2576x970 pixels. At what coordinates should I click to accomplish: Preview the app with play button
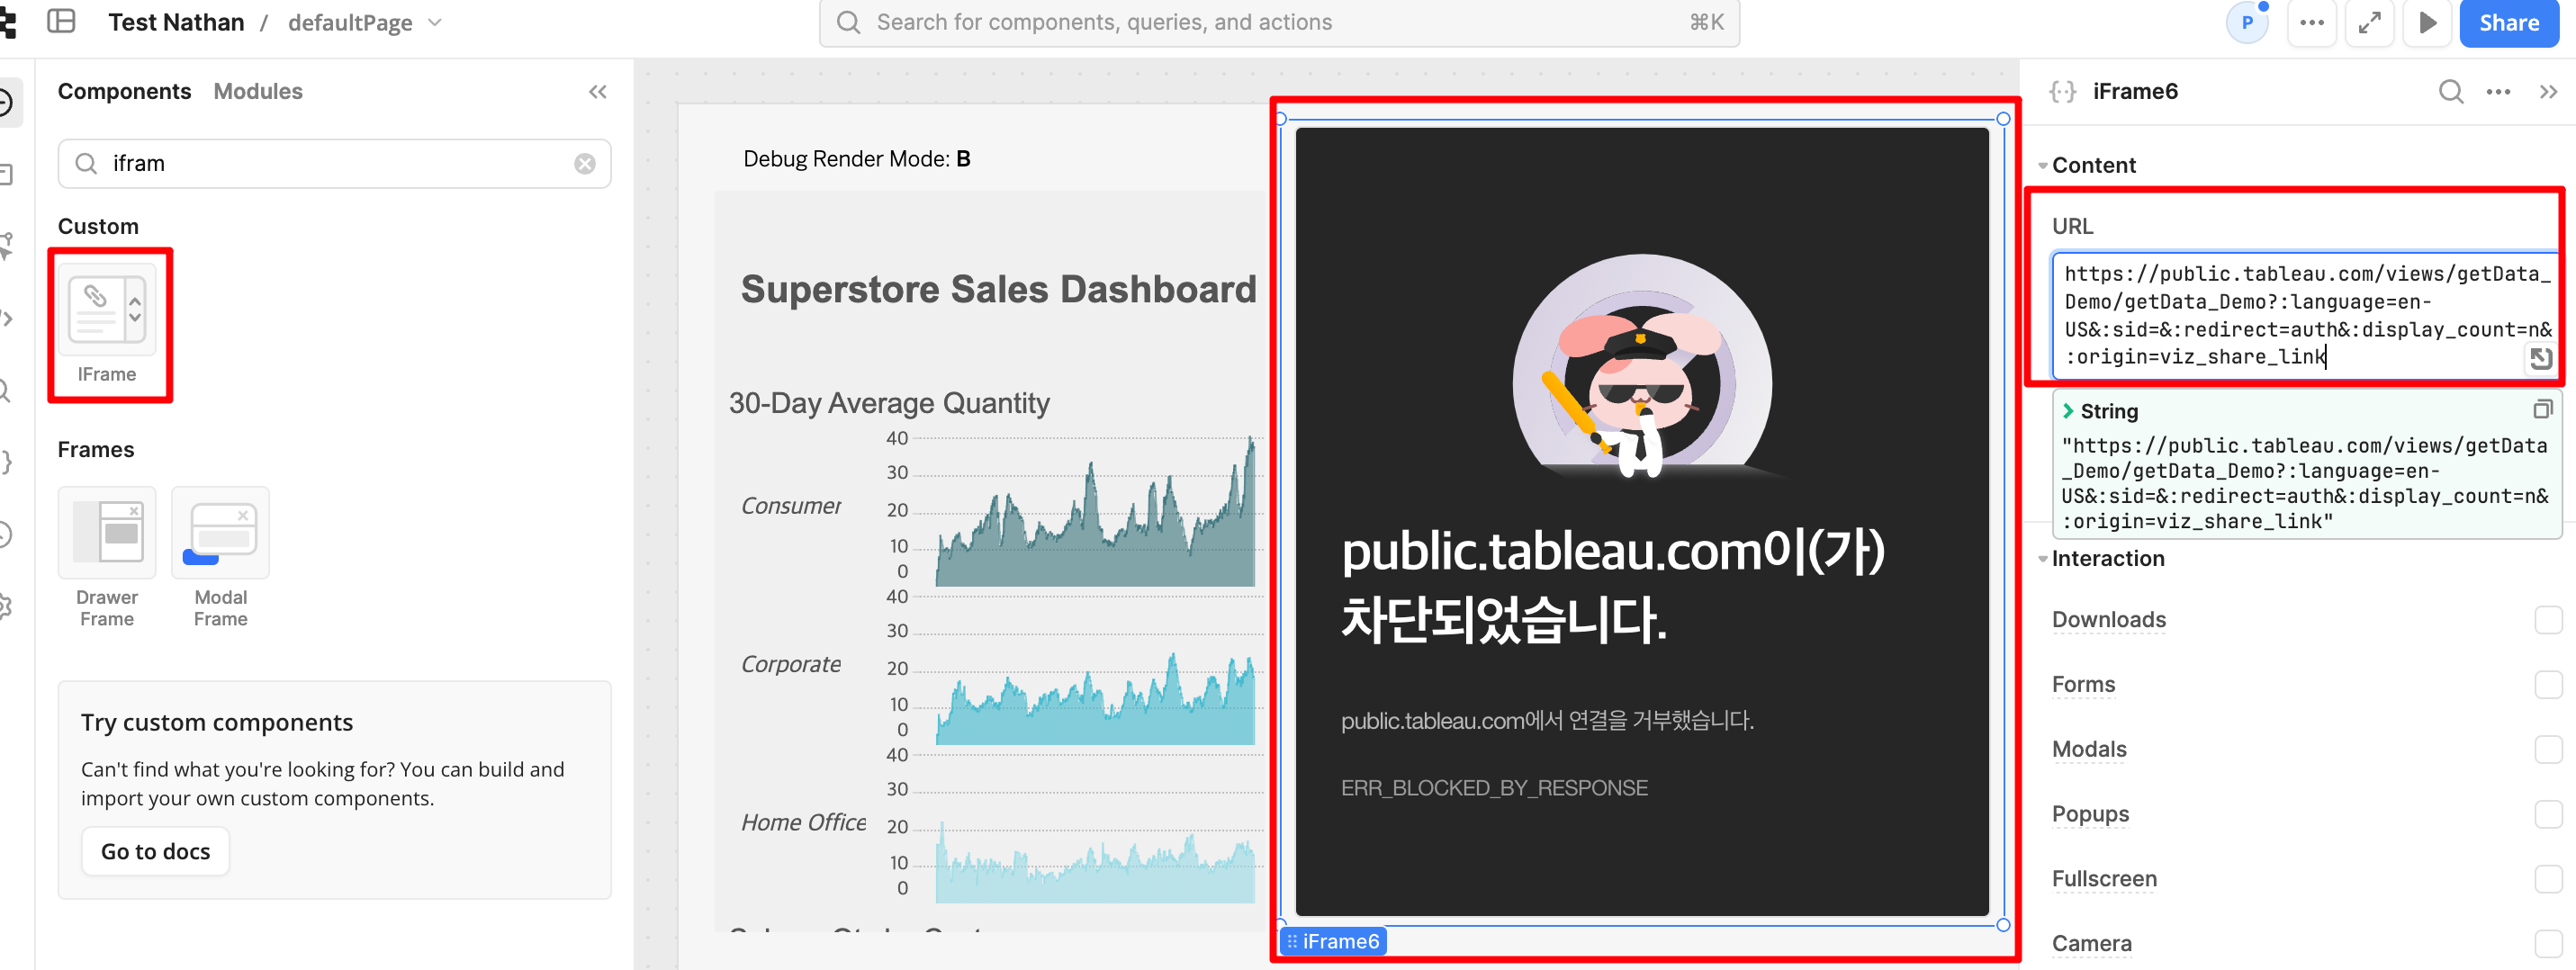point(2427,23)
